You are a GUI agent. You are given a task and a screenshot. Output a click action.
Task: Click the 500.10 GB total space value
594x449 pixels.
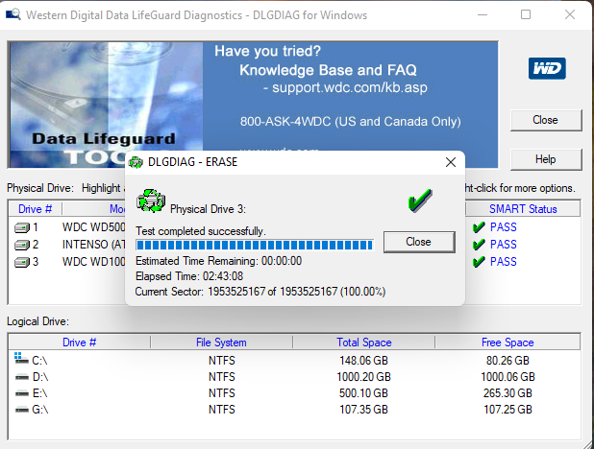click(x=363, y=393)
